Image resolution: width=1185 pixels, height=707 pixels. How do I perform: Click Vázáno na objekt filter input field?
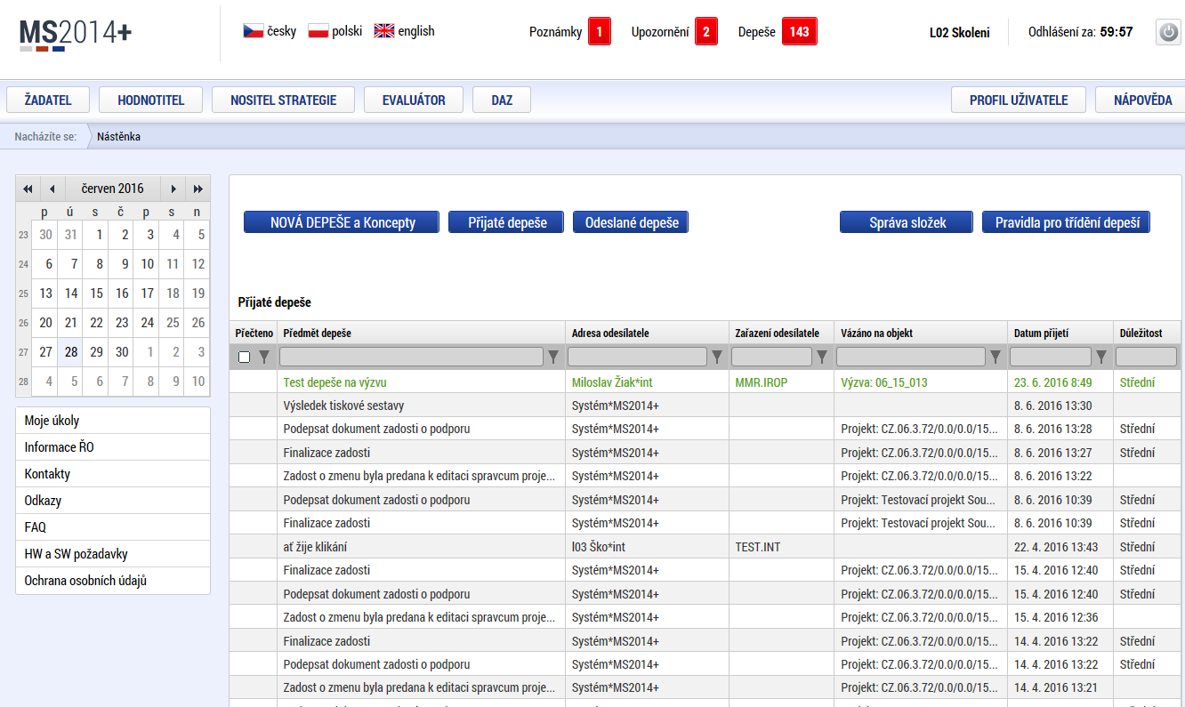(x=911, y=358)
